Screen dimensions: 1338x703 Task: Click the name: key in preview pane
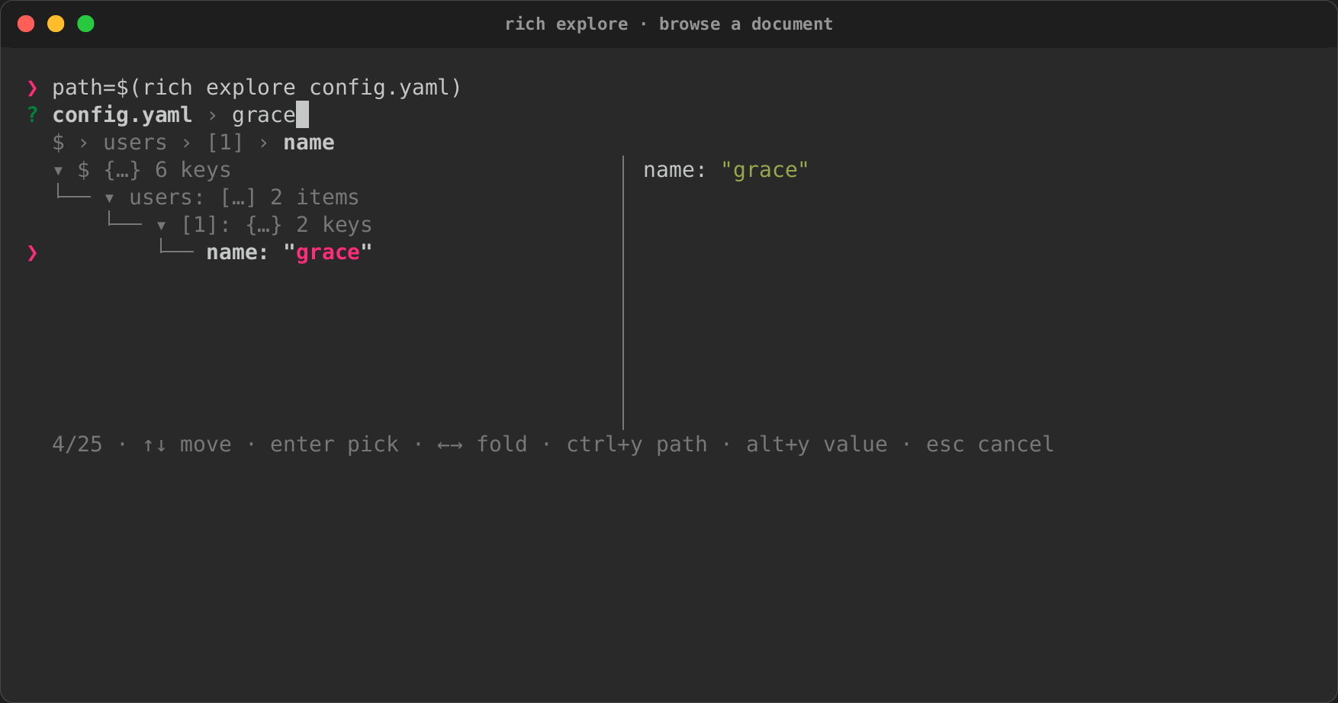675,170
